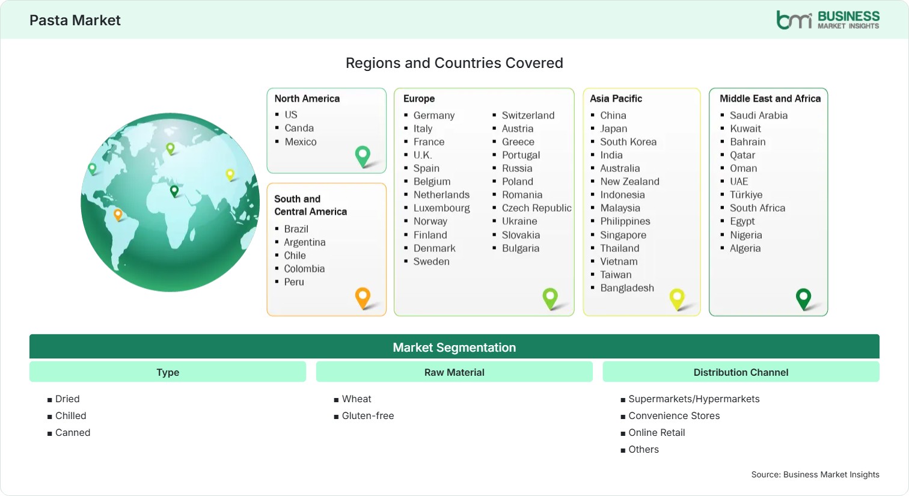Image resolution: width=909 pixels, height=496 pixels.
Task: Click Italy in the Europe list
Action: click(x=423, y=129)
